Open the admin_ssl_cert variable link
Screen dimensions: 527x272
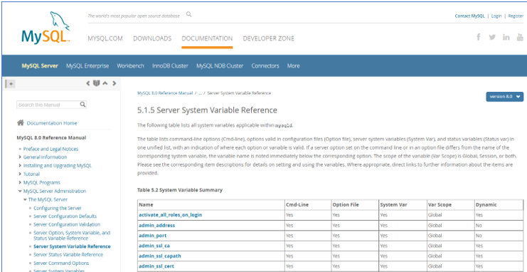156,266
